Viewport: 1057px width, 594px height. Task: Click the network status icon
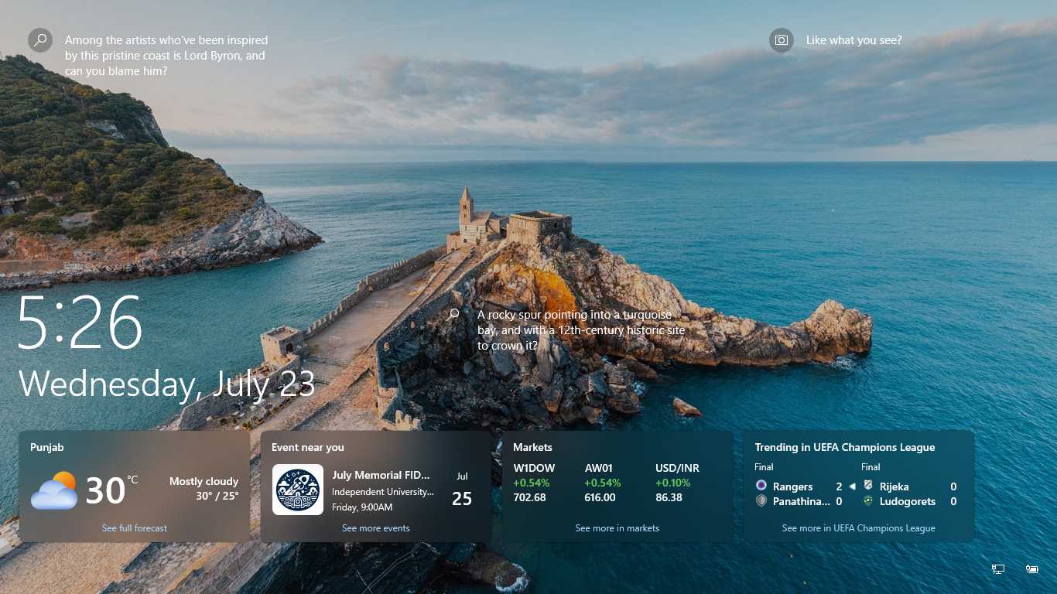click(x=998, y=569)
